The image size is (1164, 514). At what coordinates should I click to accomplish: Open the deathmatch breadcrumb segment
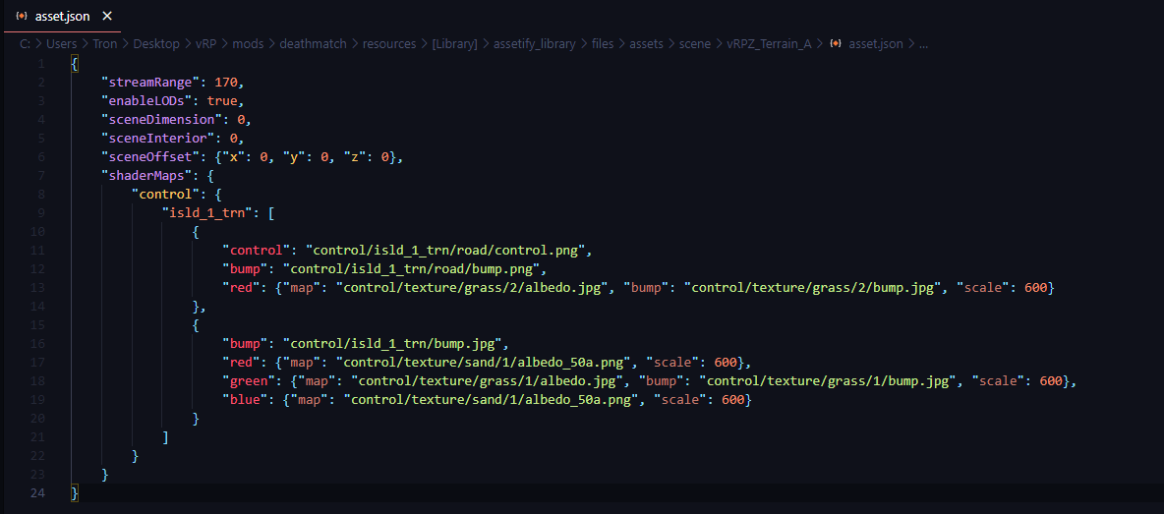314,44
